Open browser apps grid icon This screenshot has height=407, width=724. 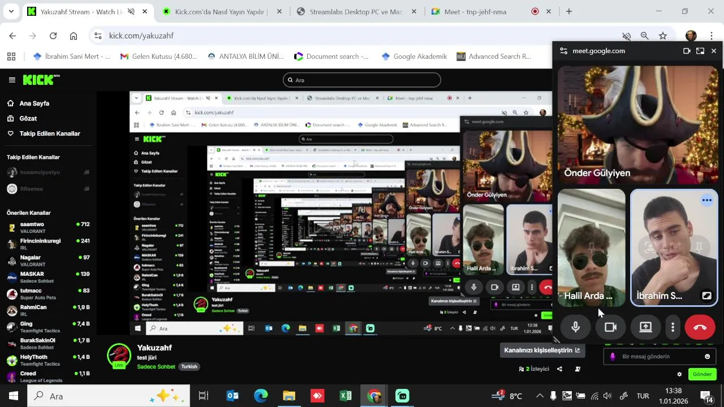(11, 57)
